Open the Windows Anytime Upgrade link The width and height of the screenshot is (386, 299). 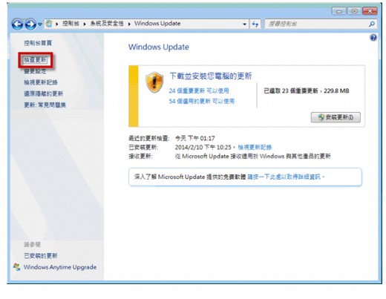pos(60,267)
